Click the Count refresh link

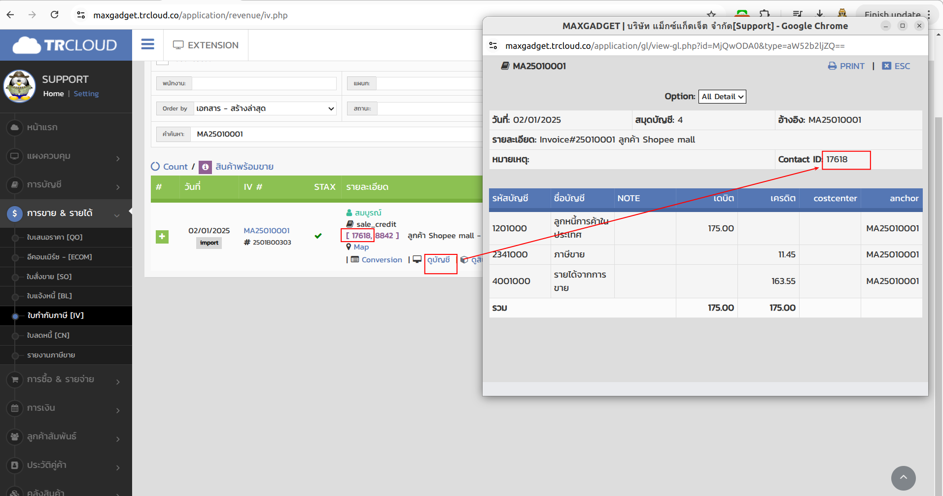click(x=169, y=167)
